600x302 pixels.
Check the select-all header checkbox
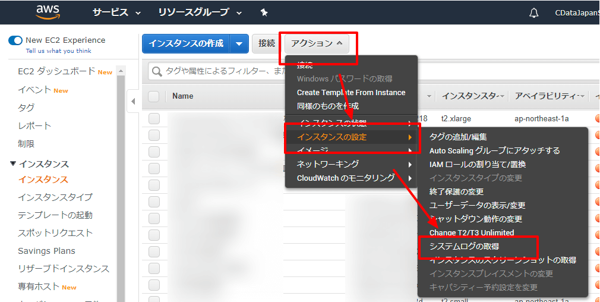[154, 96]
